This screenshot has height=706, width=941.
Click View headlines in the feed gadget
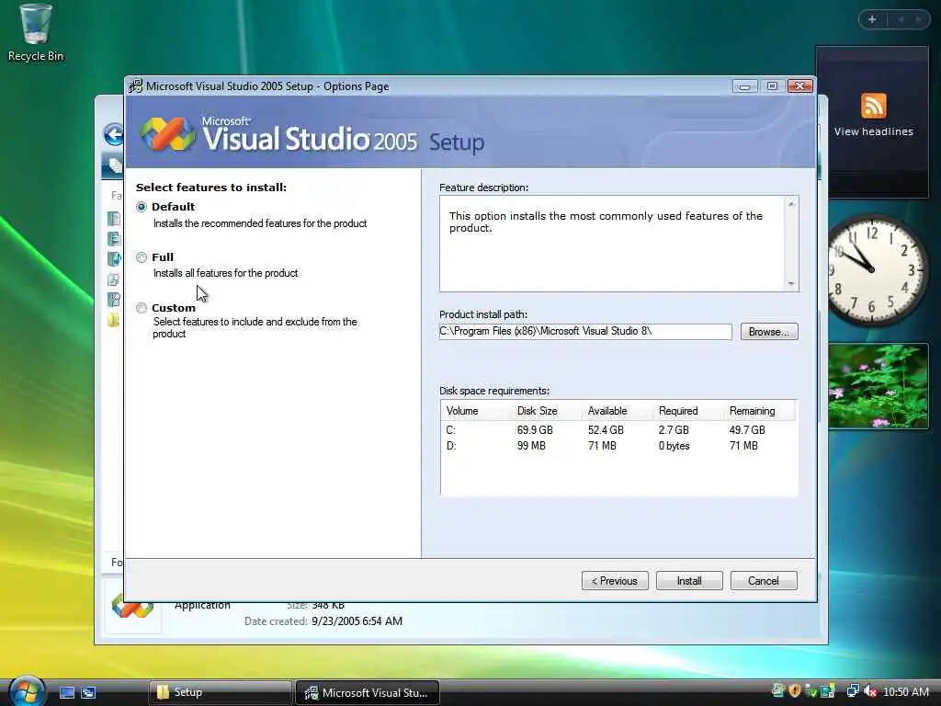(x=873, y=131)
